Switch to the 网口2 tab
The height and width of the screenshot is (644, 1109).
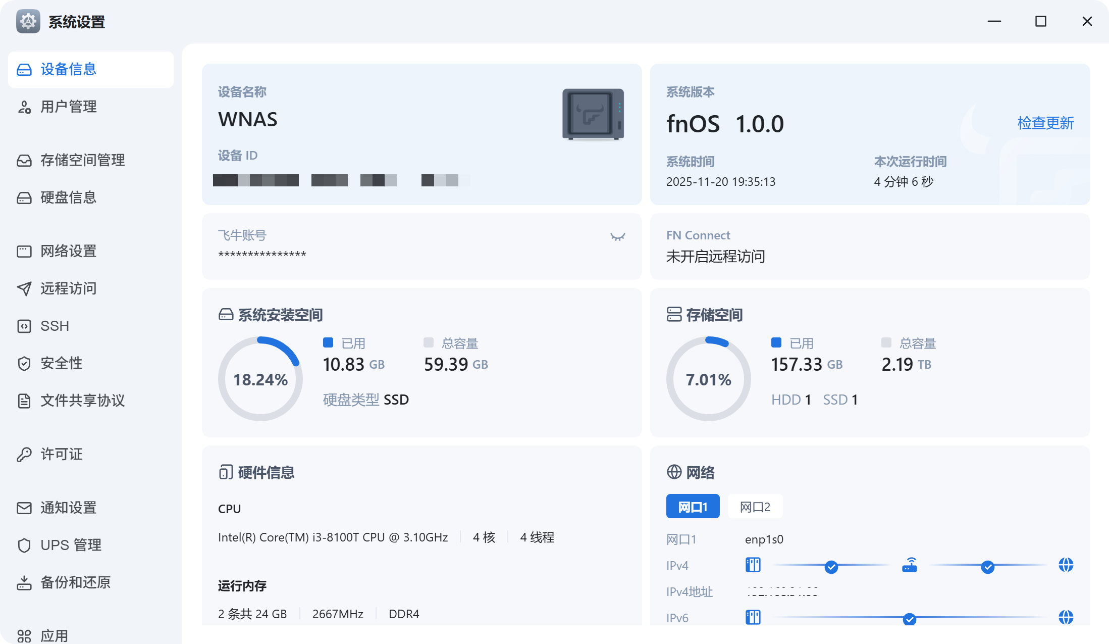point(755,507)
